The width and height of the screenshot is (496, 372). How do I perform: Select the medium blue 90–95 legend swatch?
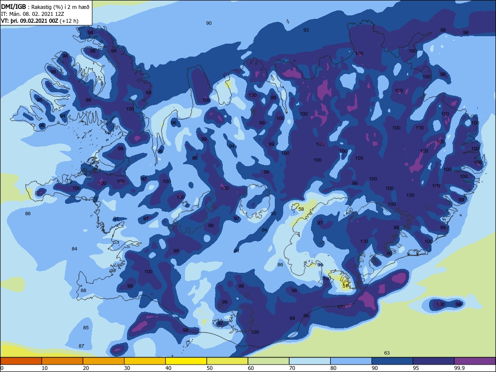click(392, 361)
